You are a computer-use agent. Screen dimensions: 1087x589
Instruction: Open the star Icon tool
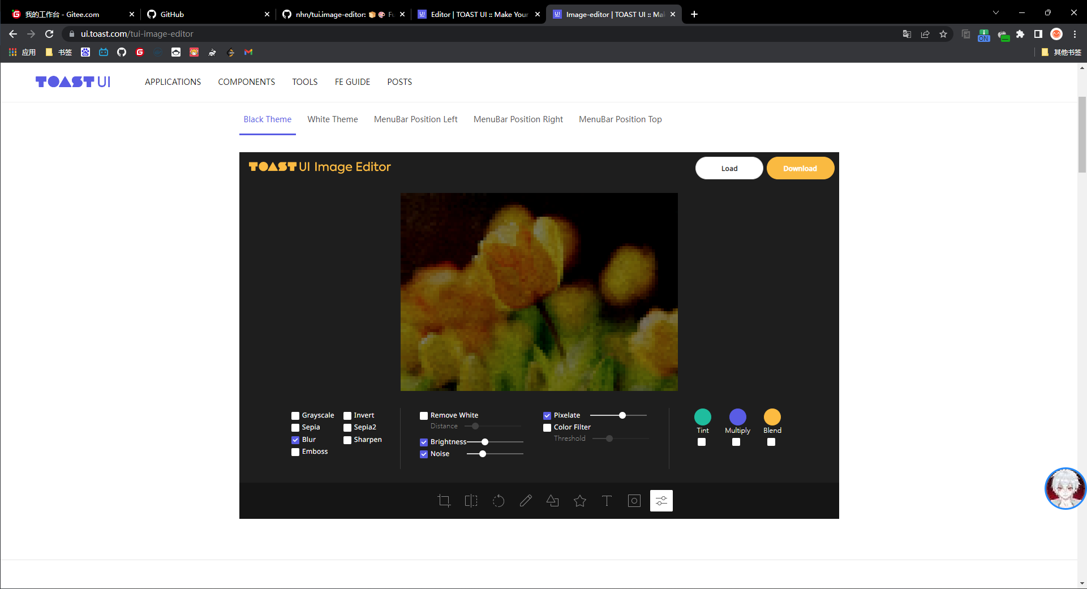click(580, 501)
